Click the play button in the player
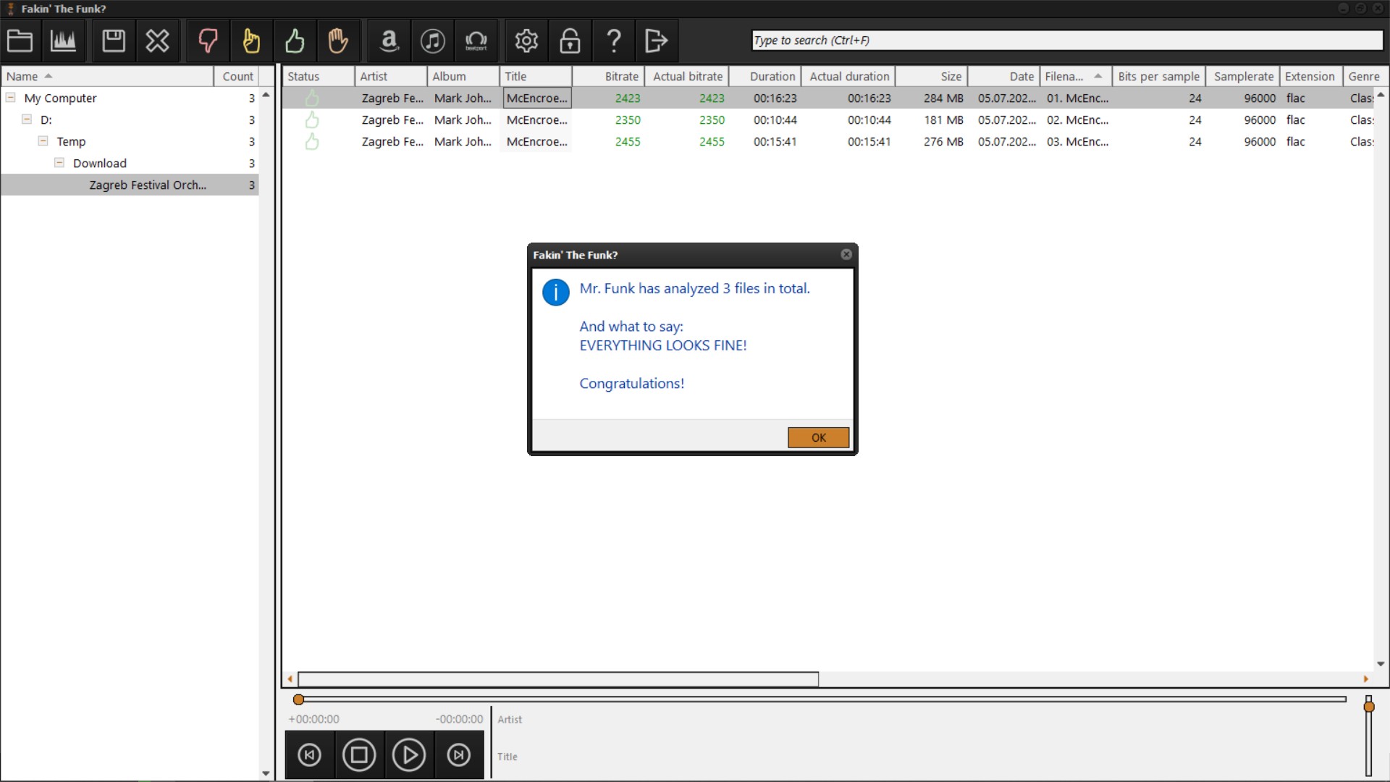1390x782 pixels. pos(409,755)
